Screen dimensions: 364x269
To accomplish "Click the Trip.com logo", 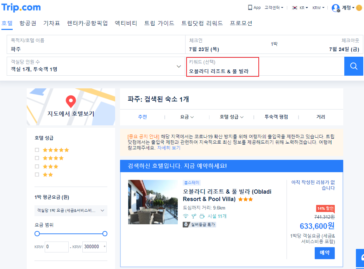I will tap(21, 7).
